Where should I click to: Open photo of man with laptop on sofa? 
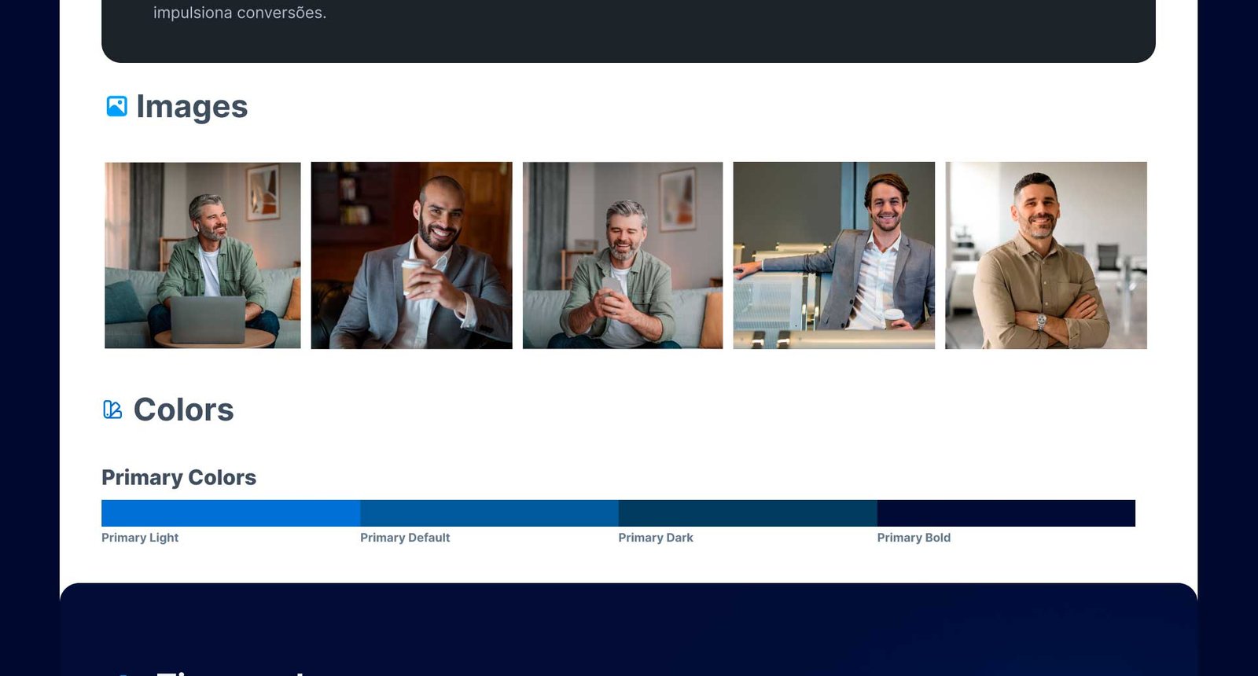[x=203, y=255]
